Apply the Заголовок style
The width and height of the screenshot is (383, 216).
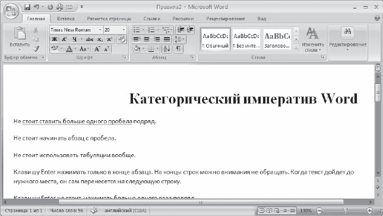(x=277, y=39)
